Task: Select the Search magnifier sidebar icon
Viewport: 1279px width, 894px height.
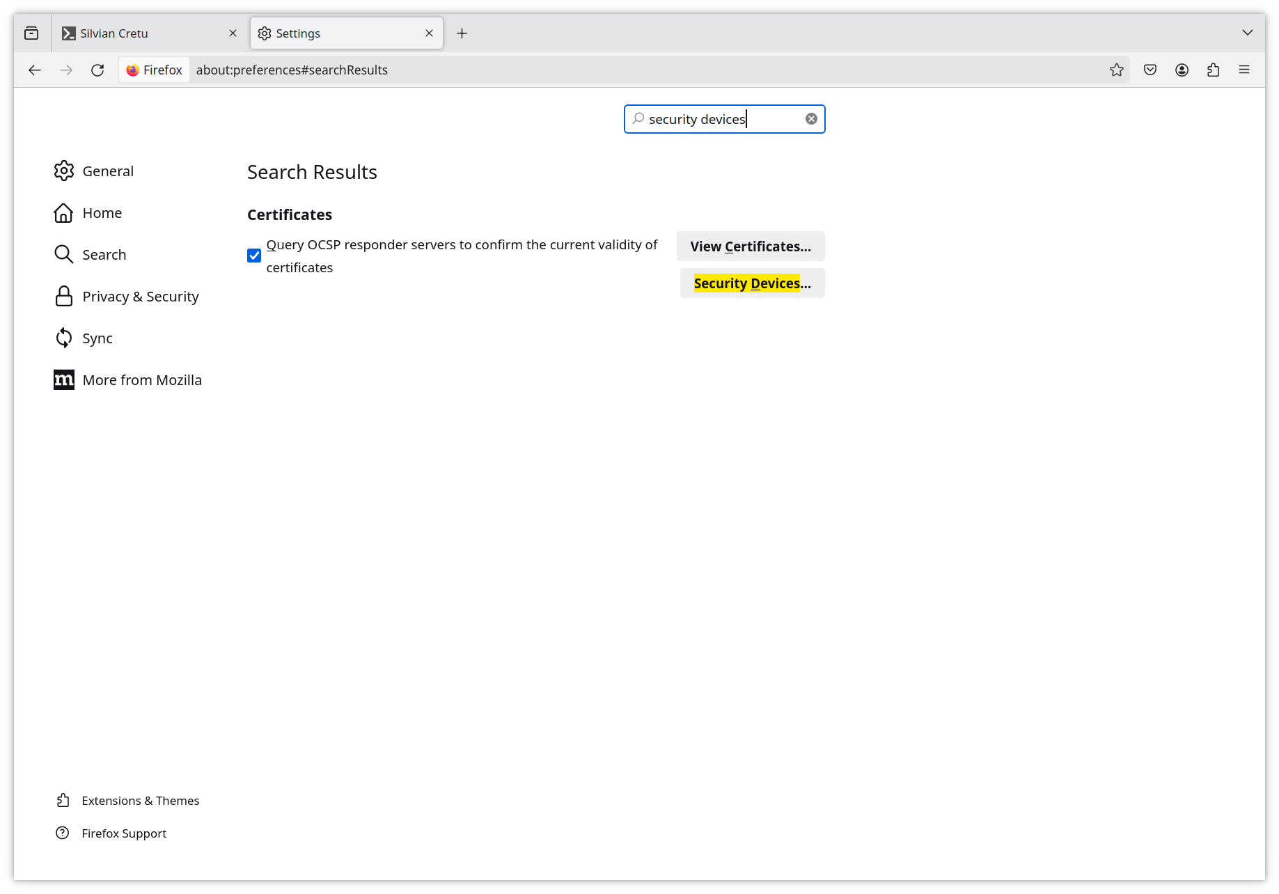Action: point(63,254)
